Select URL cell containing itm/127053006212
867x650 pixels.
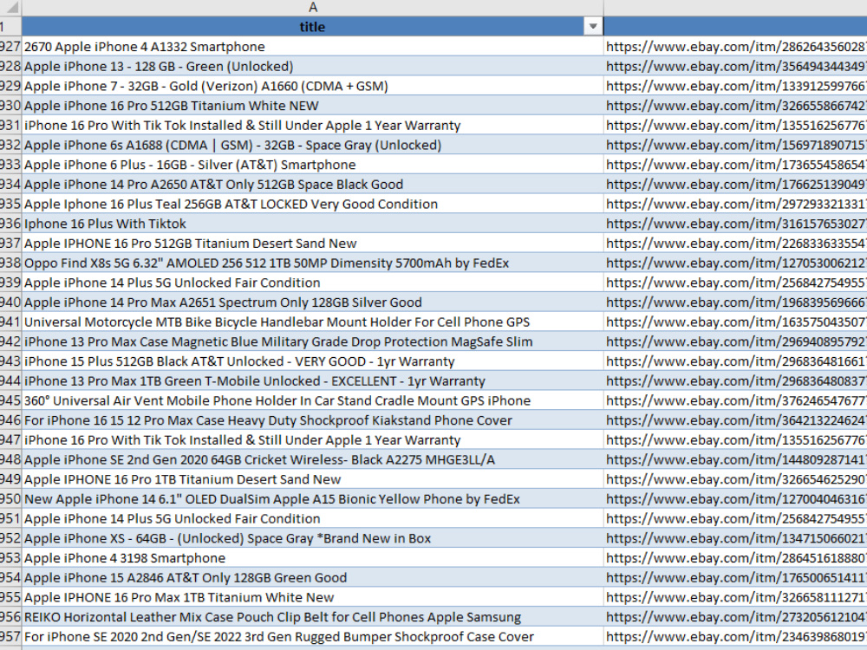[x=735, y=263]
